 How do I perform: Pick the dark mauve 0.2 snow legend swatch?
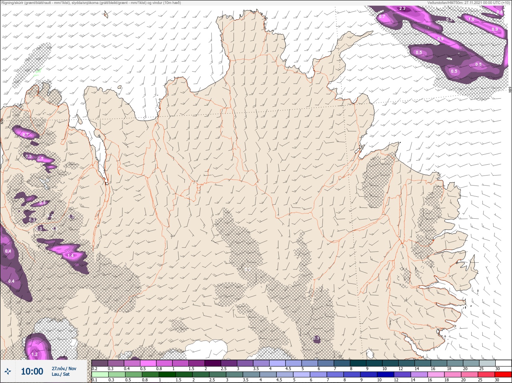click(100, 363)
